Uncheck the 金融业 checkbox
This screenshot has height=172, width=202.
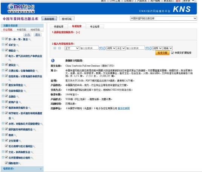(x=6, y=96)
